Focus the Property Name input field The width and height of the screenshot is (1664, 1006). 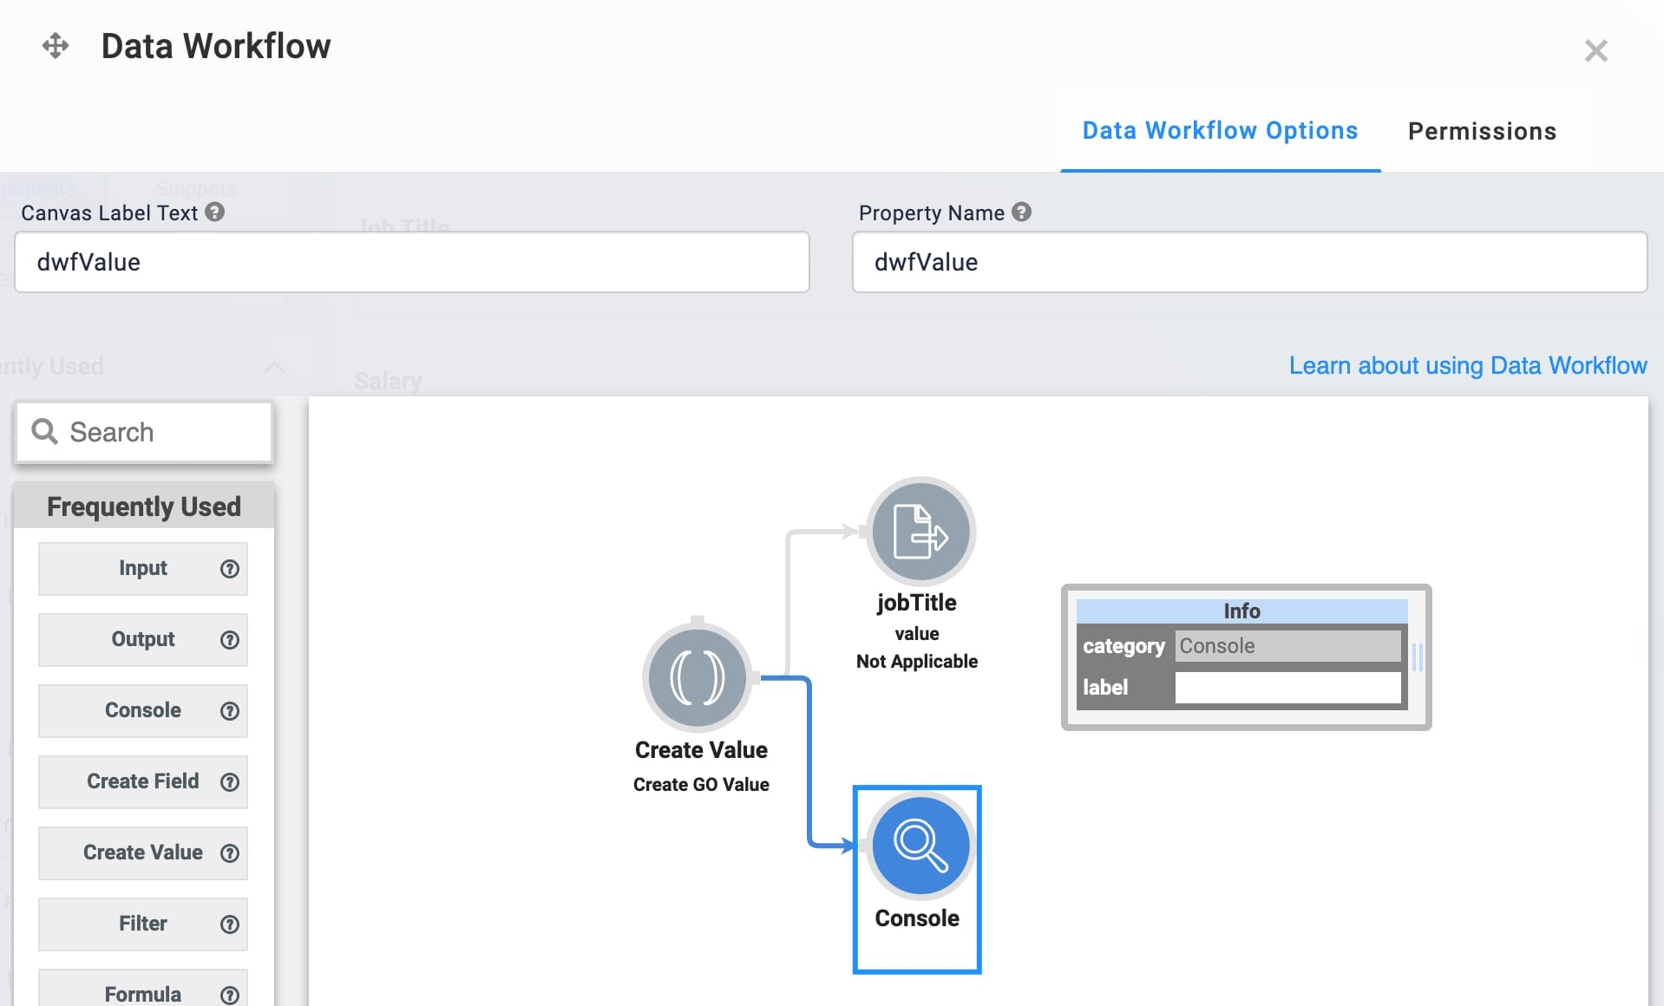coord(1249,262)
